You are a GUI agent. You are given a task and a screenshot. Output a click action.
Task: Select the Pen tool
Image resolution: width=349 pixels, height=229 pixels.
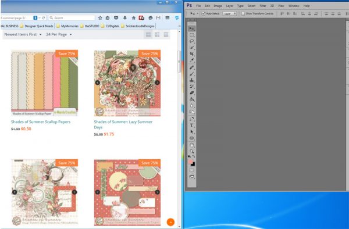pos(191,119)
